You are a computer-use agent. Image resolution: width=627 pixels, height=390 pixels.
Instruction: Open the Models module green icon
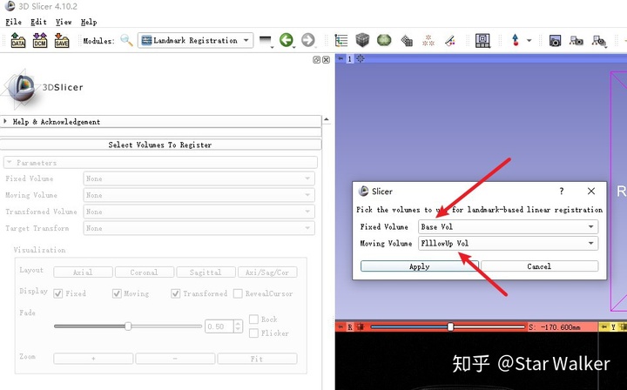point(384,40)
